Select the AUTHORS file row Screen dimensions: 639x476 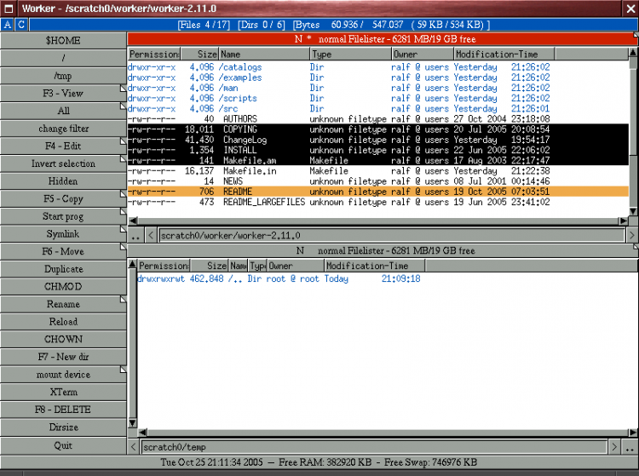click(378, 119)
